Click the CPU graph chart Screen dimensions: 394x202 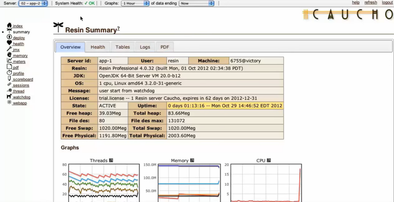coord(266,183)
